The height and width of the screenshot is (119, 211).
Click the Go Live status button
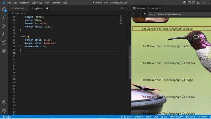190,117
